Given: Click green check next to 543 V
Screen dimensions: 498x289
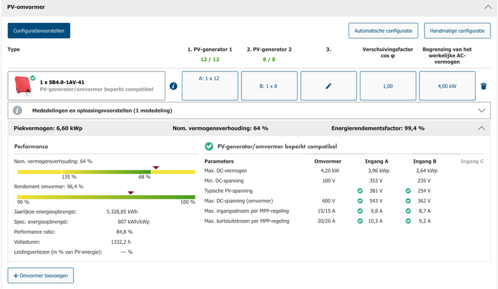Looking at the screenshot, I should [360, 201].
